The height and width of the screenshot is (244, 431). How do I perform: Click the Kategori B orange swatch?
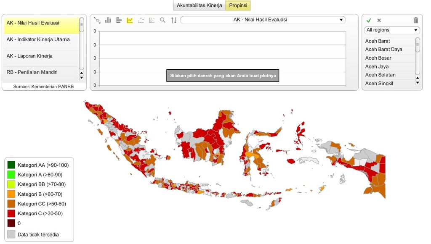11,194
